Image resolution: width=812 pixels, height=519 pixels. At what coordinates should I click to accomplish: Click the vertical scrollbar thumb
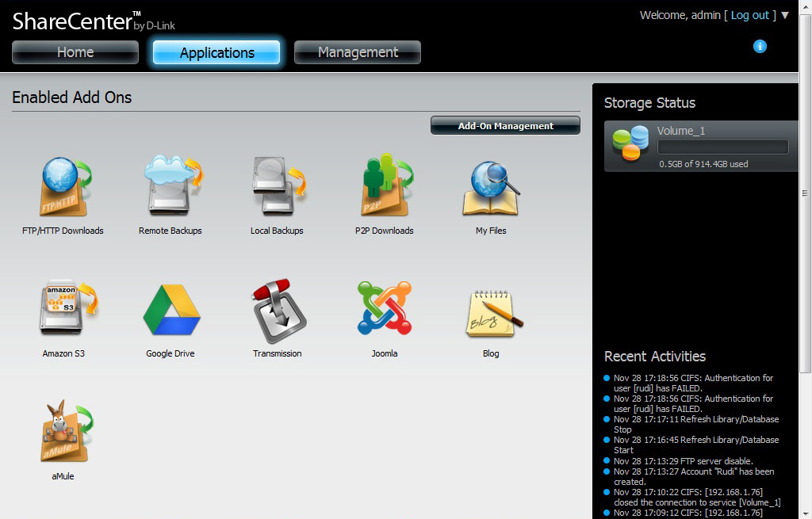click(805, 193)
